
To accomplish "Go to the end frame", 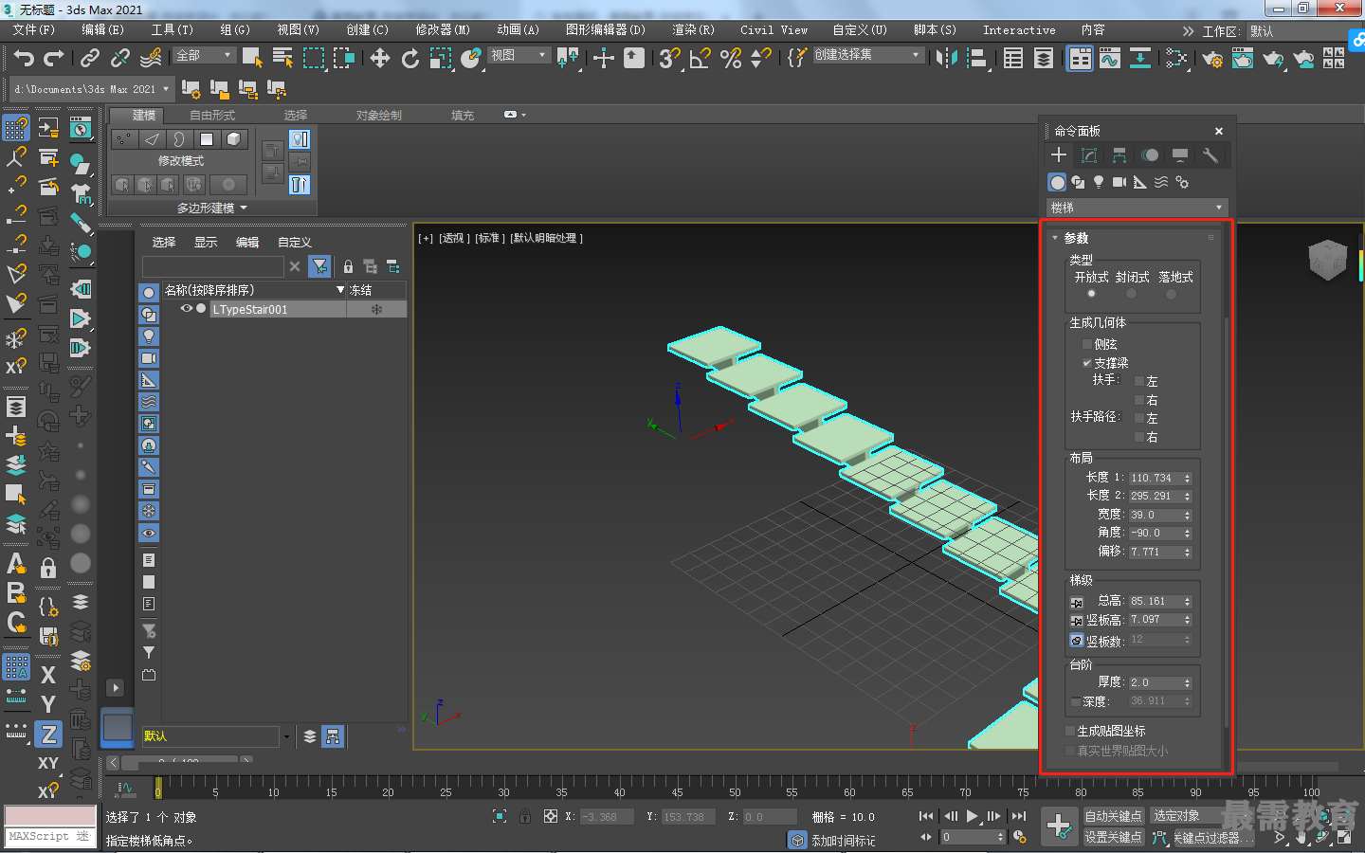I will point(1019,816).
